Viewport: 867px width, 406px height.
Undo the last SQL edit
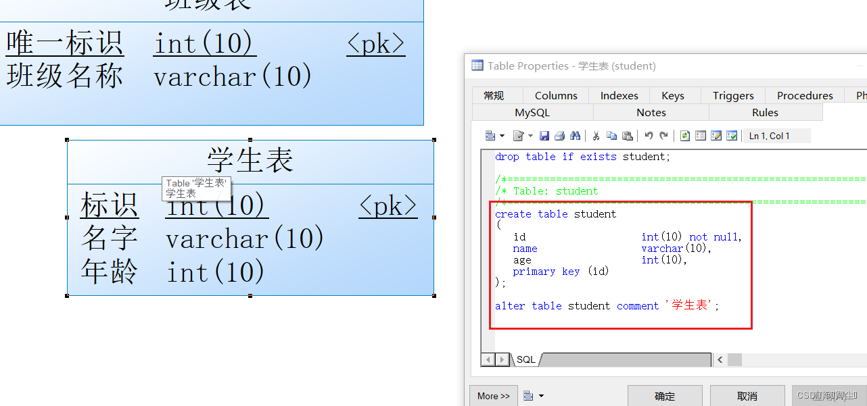[x=647, y=136]
